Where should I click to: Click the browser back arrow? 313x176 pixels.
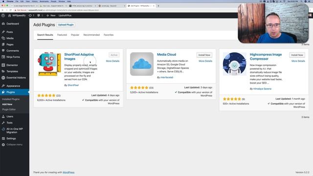2,10
